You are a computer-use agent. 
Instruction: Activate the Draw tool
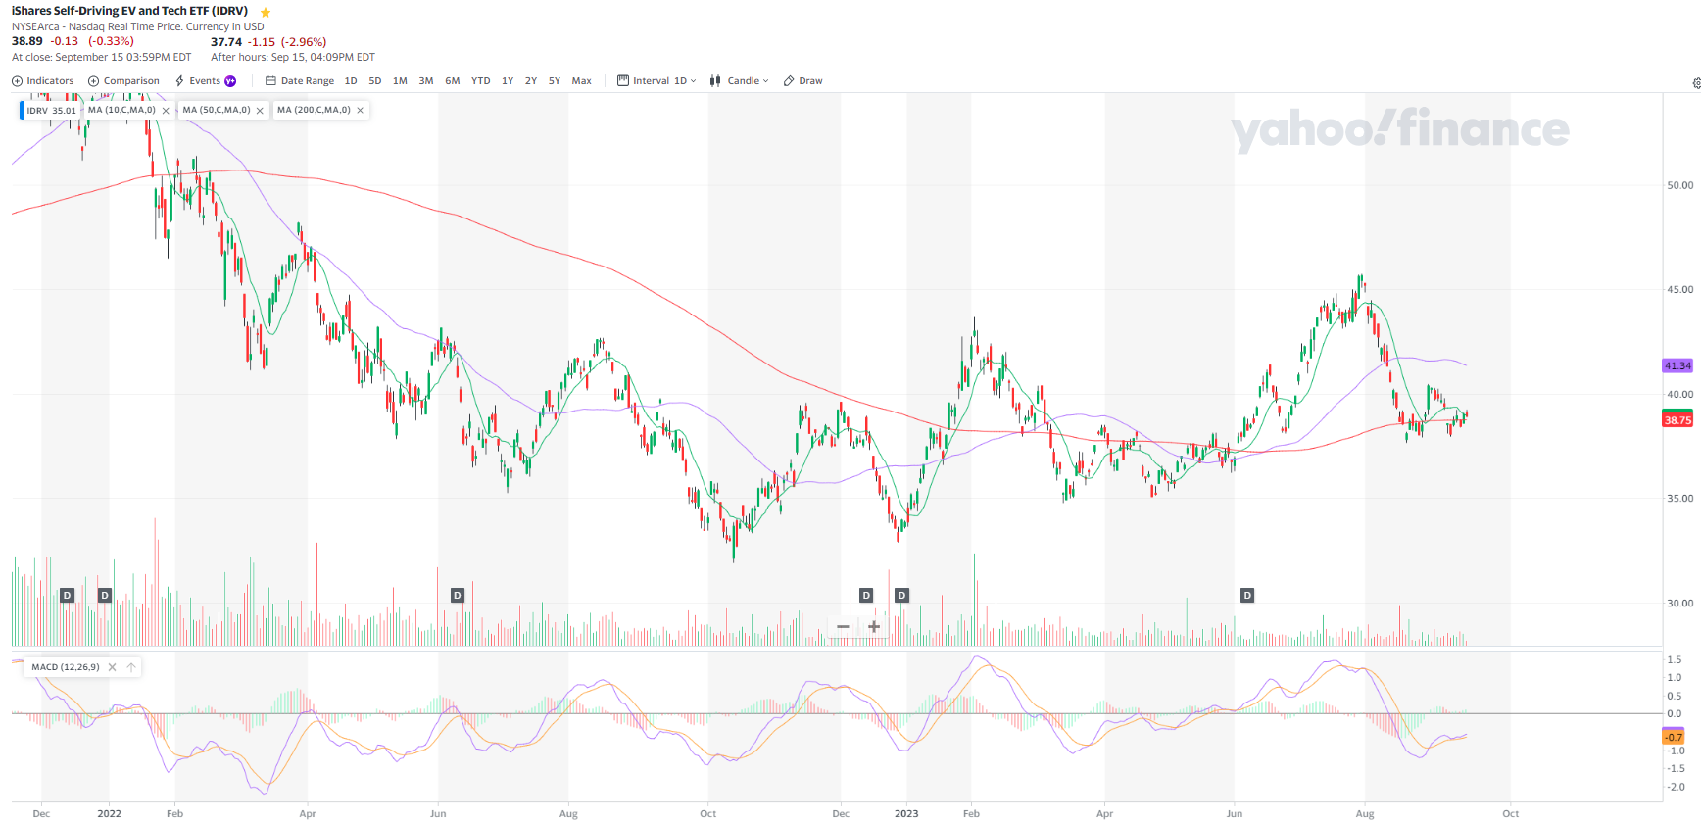click(x=803, y=81)
